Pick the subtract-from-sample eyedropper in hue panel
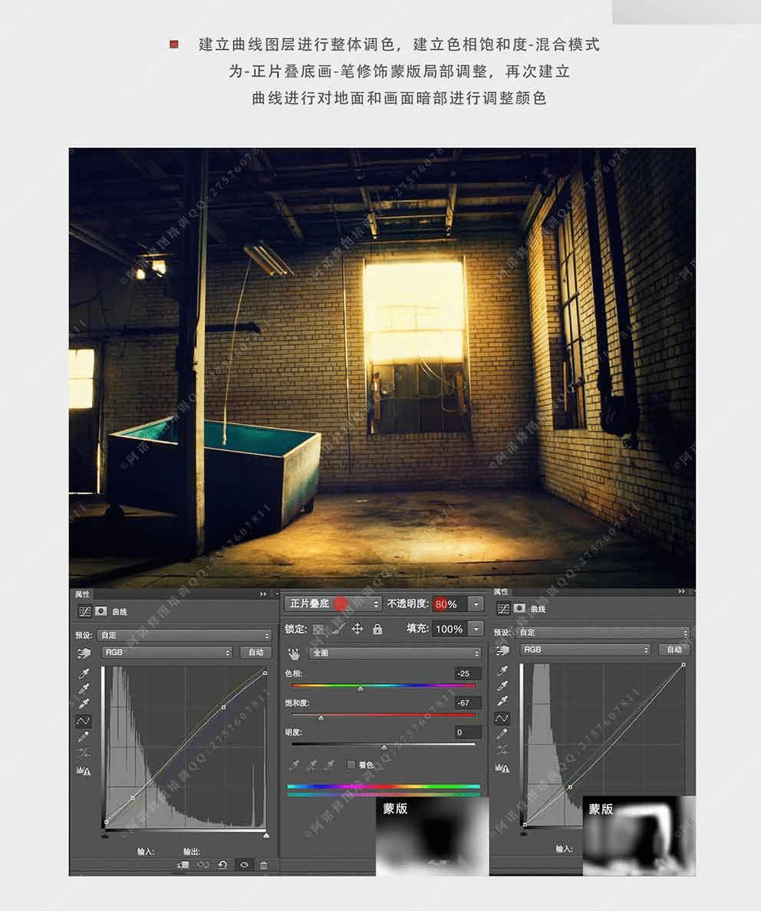This screenshot has height=911, width=761. 329,765
